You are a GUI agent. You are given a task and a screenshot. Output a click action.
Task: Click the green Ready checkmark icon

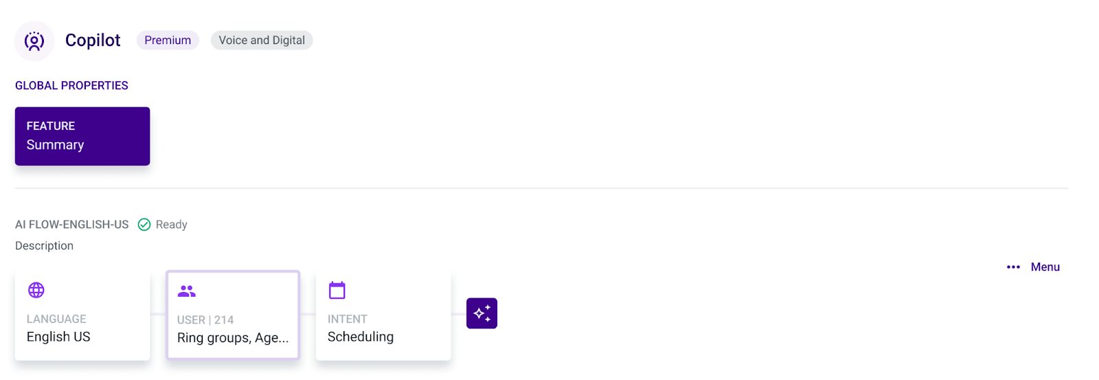click(x=144, y=225)
